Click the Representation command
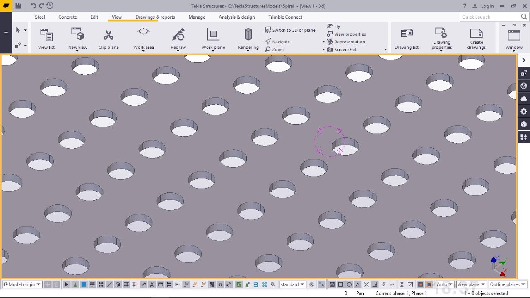 (346, 42)
